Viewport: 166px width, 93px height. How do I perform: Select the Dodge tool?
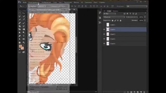coord(24,33)
